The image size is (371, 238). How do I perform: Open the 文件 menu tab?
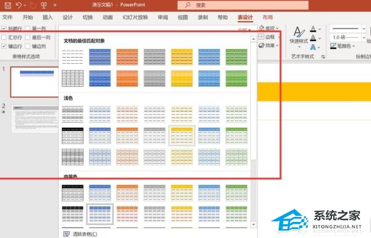click(x=7, y=17)
